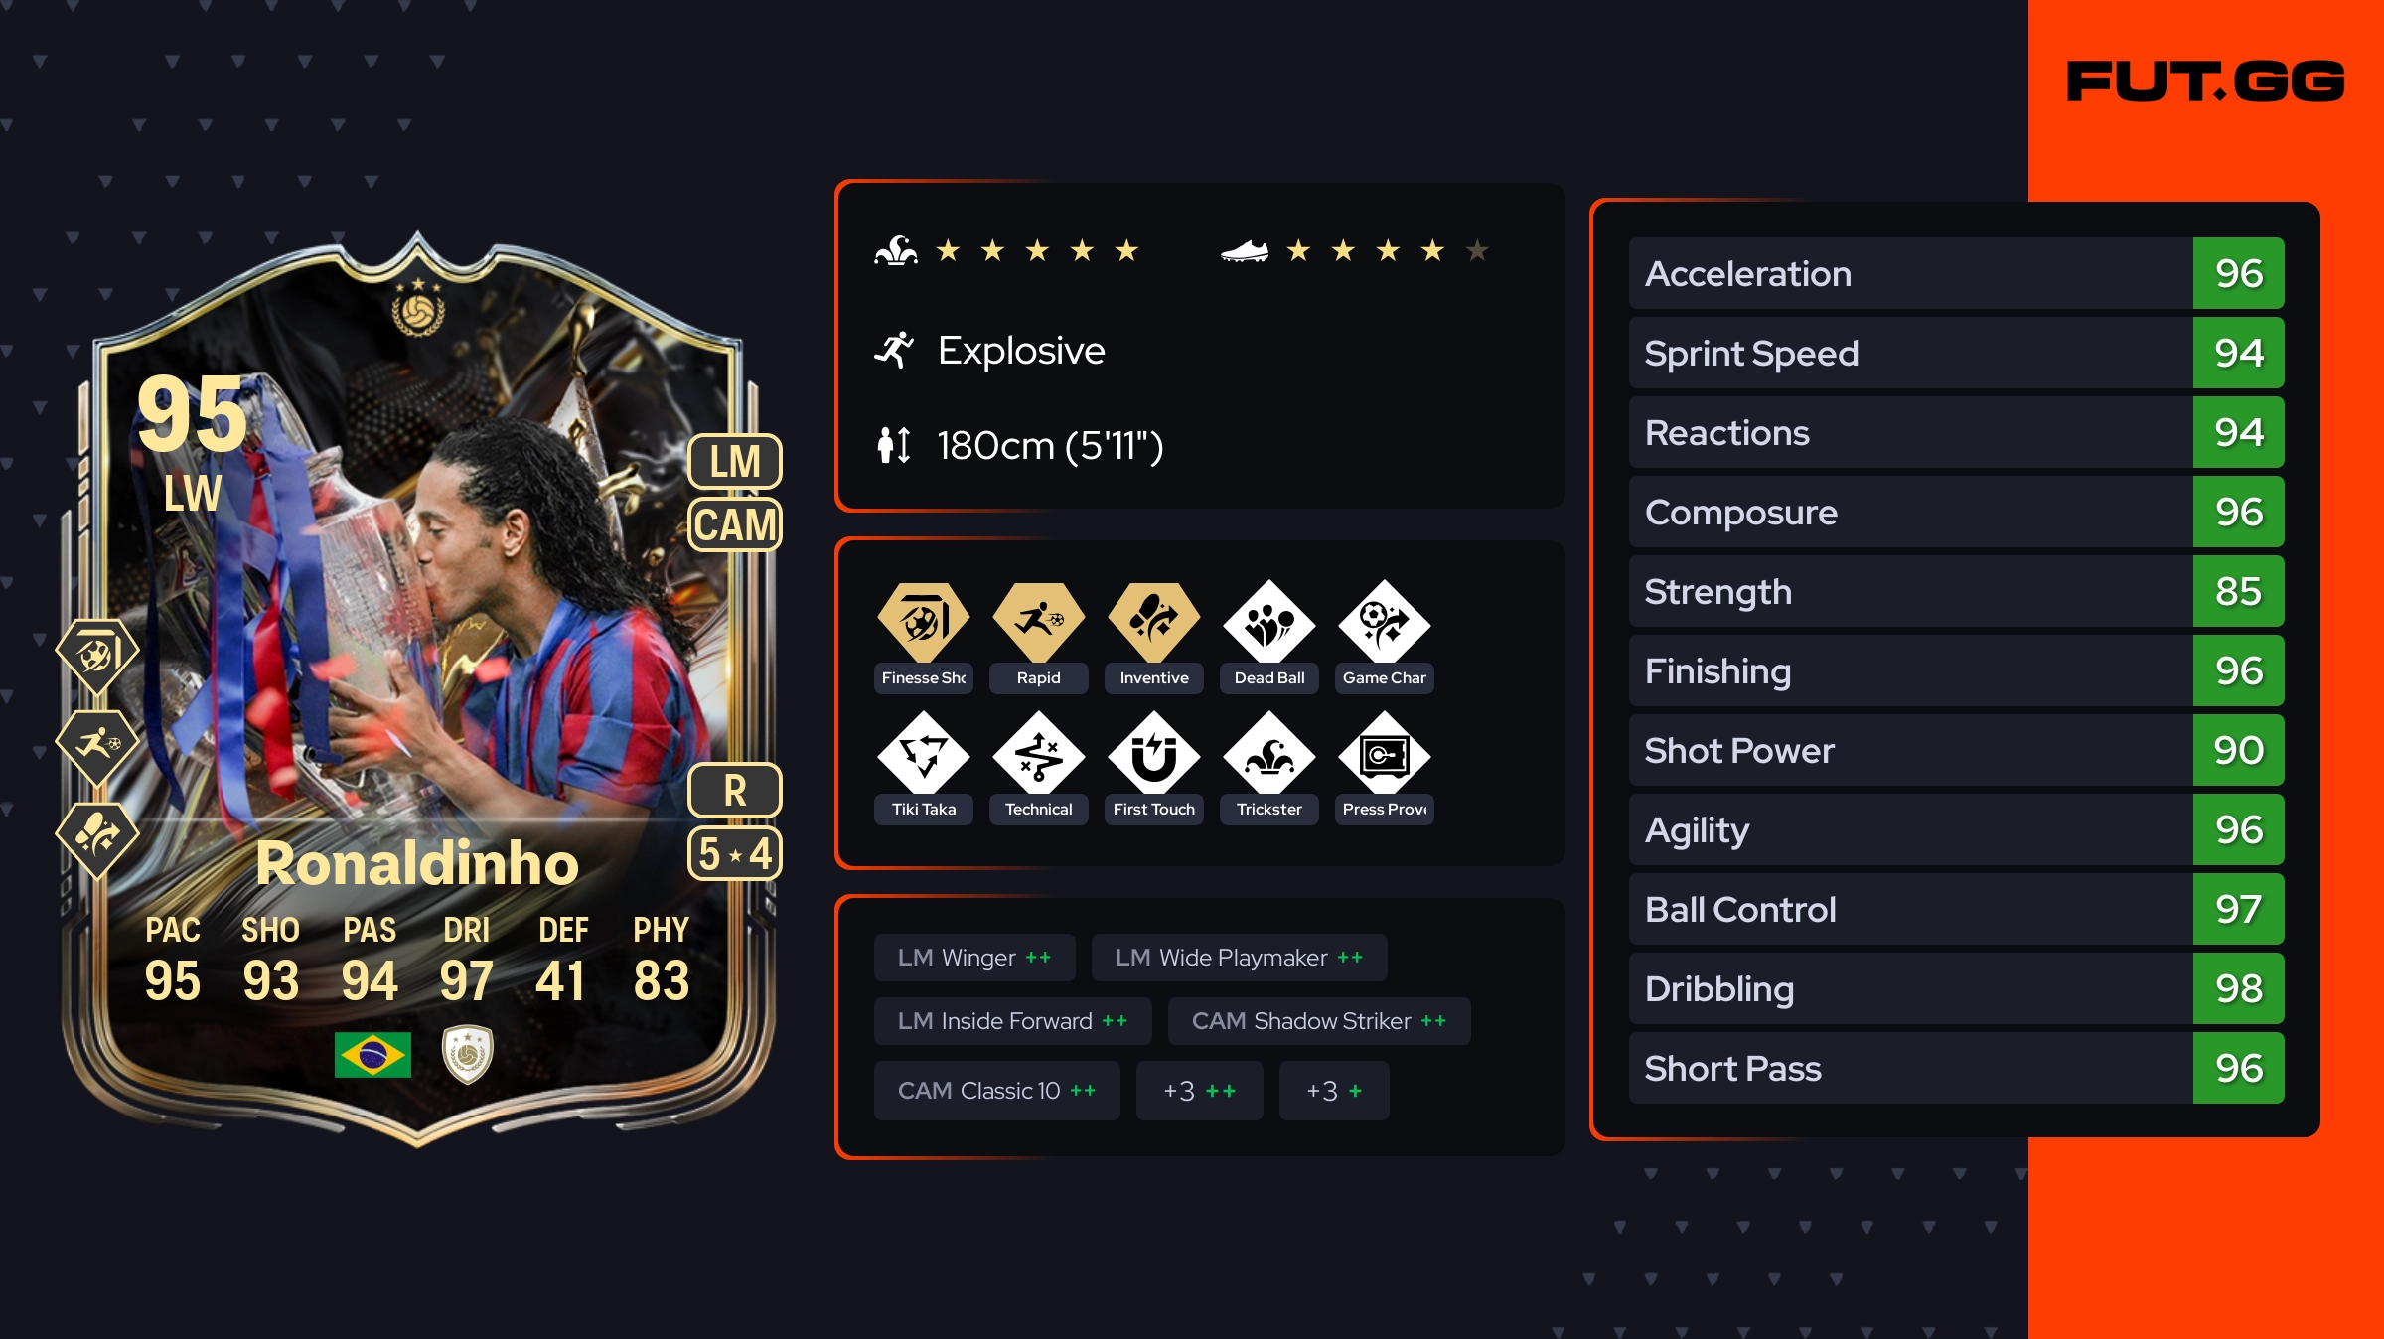This screenshot has height=1339, width=2384.
Task: Select the Dribbling stat row
Action: 1957,988
